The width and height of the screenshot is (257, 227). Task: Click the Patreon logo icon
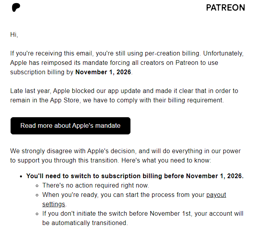[x=16, y=7]
